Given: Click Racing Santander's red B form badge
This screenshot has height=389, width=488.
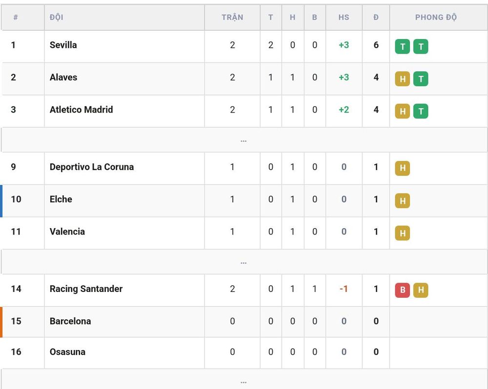Looking at the screenshot, I should pyautogui.click(x=403, y=290).
